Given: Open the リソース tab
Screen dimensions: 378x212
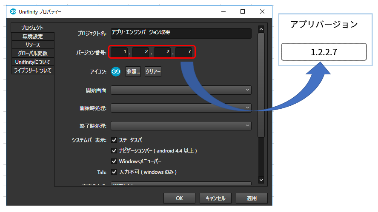Looking at the screenshot, I should tap(32, 45).
